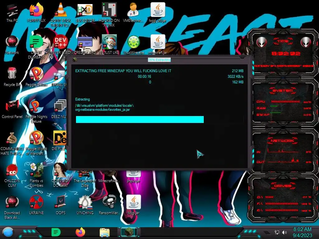Click the EXTRACTING FREE MINECRAP heading

(123, 71)
